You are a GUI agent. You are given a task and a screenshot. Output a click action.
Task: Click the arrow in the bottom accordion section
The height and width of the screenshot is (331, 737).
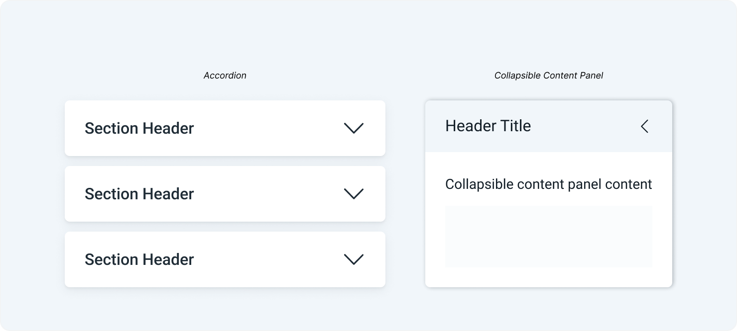[x=354, y=259]
